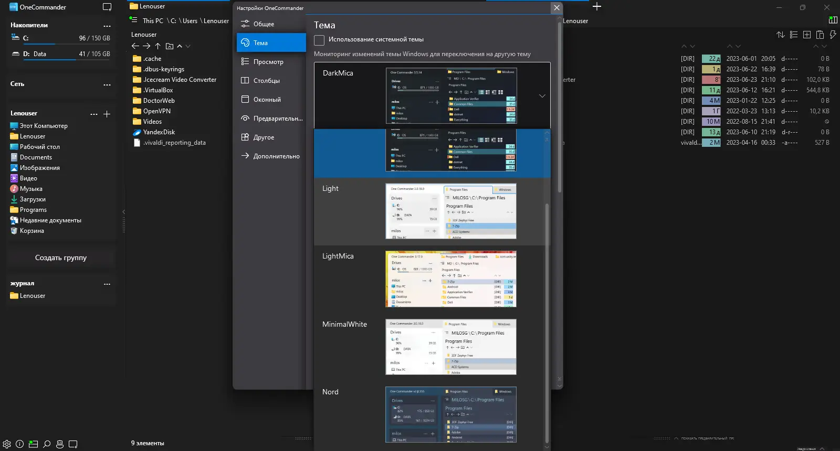Close the OneCommander settings dialog
This screenshot has height=451, width=840.
pos(556,8)
